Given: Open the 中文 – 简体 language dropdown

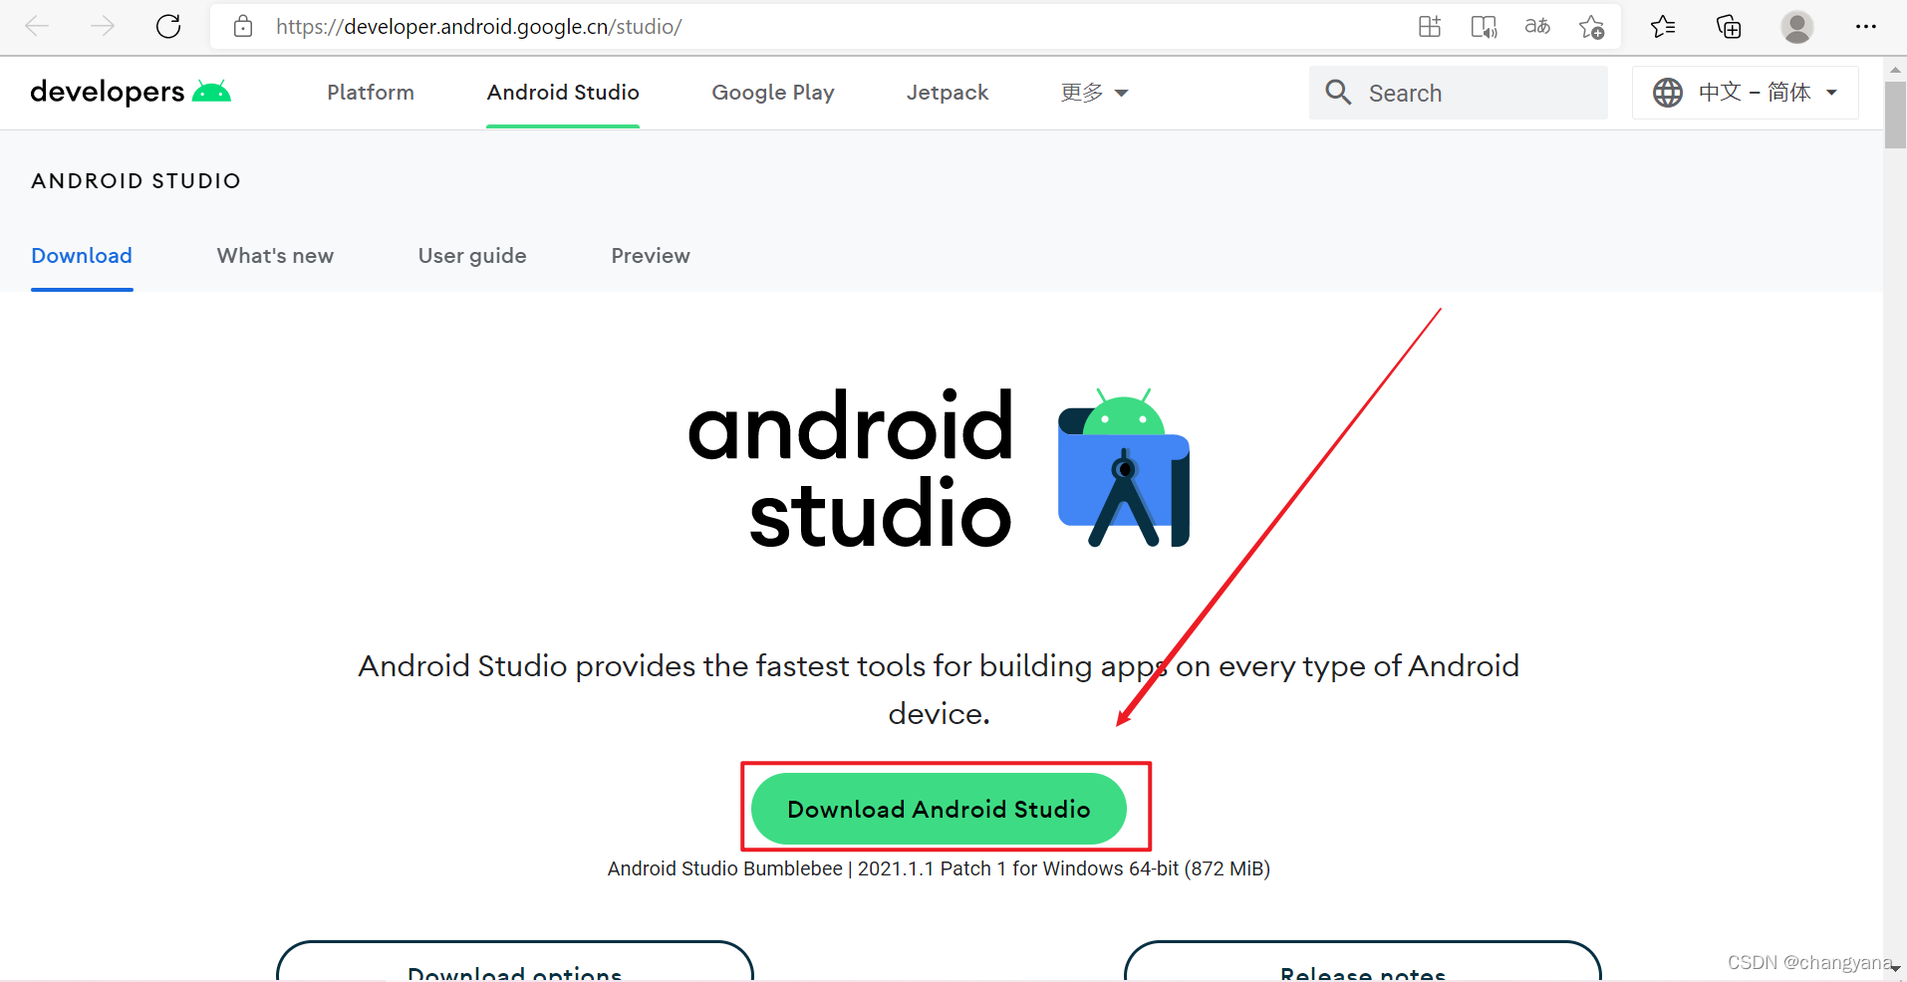Looking at the screenshot, I should click(1746, 93).
